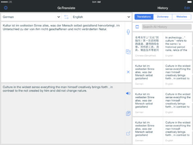Open "In archeology" English translation entry
The width and height of the screenshot is (193, 145).
178,46
